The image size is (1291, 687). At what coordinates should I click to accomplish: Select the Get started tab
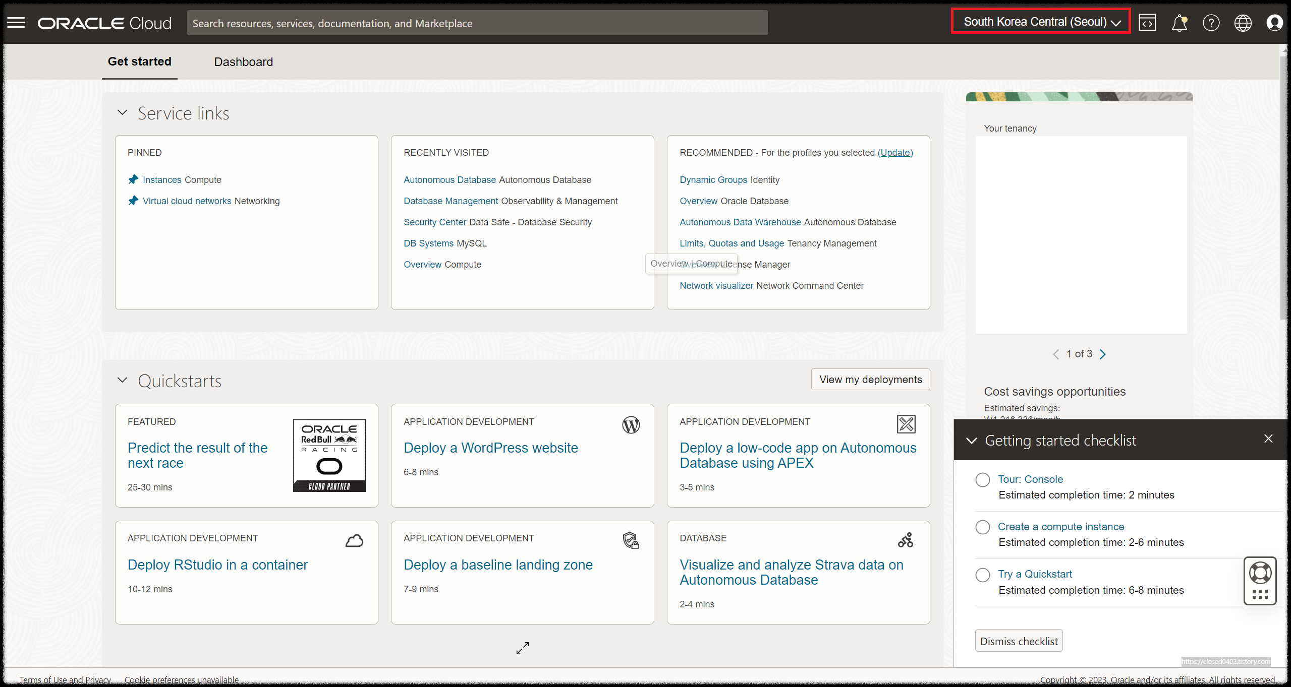pos(139,61)
